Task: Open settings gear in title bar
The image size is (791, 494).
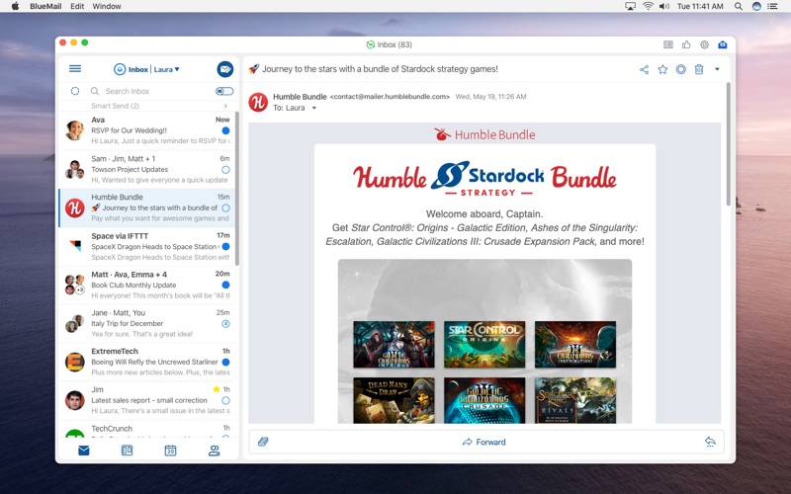Action: 705,44
